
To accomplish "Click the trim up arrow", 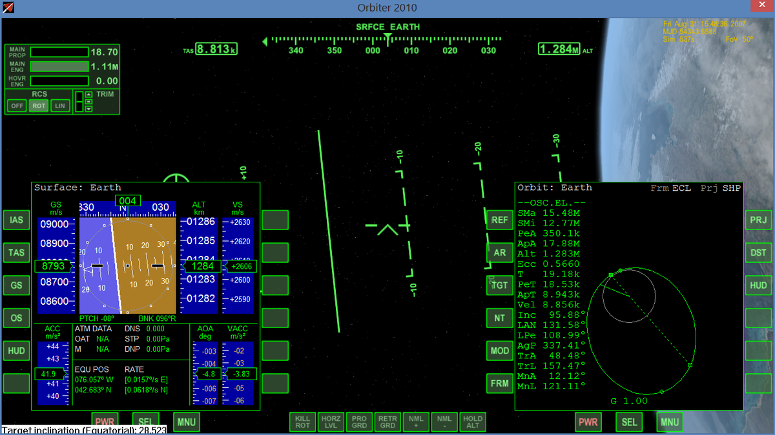I will pos(88,95).
